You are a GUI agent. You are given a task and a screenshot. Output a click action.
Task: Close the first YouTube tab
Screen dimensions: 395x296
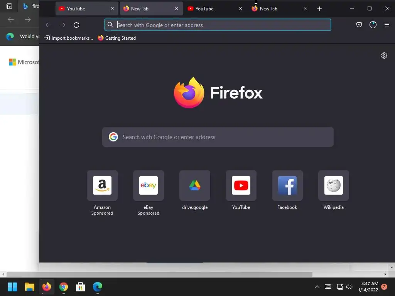coord(112,9)
